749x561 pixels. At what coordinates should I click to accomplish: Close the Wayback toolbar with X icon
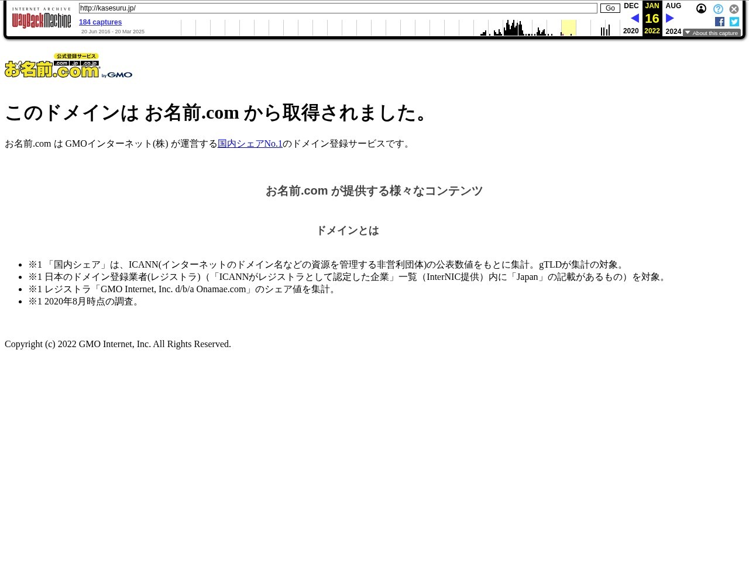point(734,9)
